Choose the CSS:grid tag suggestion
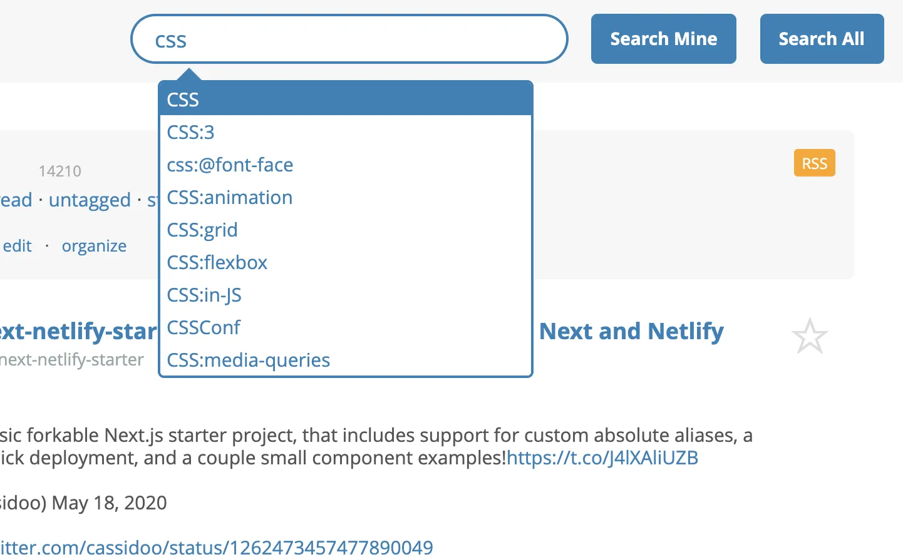Image resolution: width=903 pixels, height=557 pixels. 202,230
